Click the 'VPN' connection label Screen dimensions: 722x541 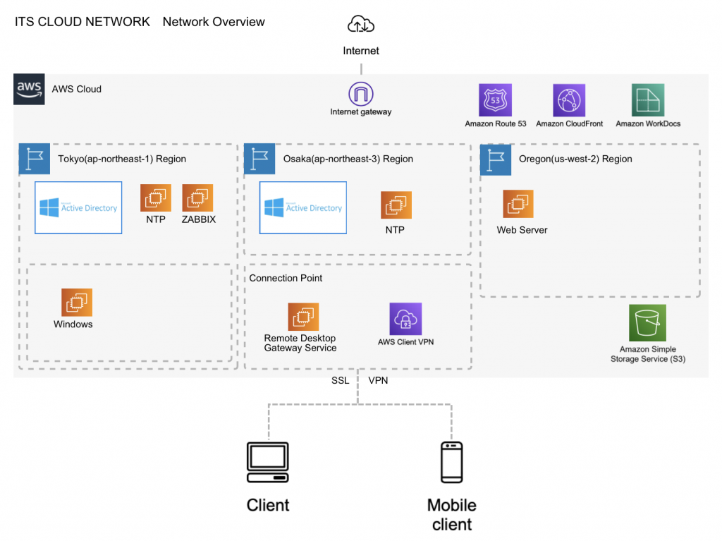click(x=378, y=380)
